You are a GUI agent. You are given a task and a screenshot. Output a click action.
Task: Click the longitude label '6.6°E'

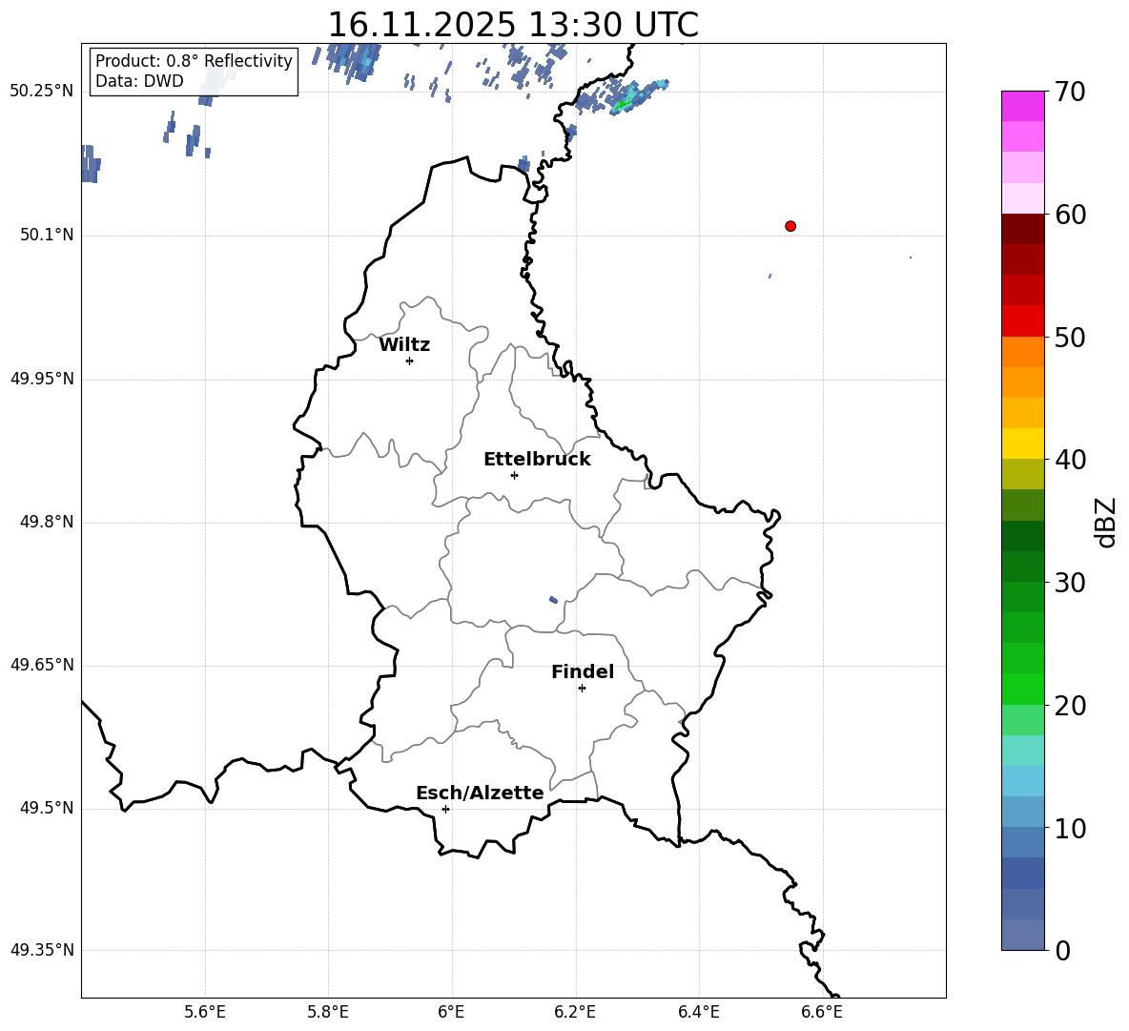(822, 1012)
